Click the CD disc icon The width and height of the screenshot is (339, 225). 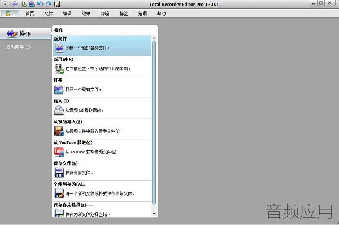(59, 110)
